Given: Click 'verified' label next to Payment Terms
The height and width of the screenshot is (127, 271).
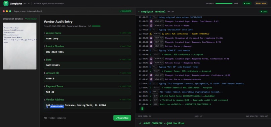Looking at the screenshot, I should tap(125, 86).
